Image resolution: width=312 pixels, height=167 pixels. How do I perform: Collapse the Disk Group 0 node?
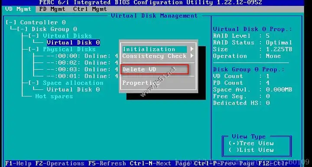point(22,29)
